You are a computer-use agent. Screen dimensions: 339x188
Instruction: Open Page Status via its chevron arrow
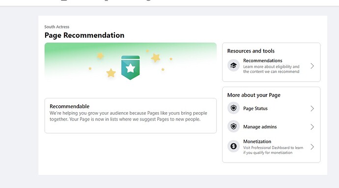click(x=312, y=109)
